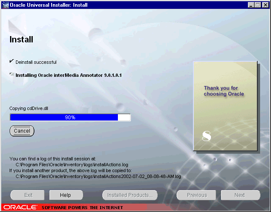271x212 pixels.
Task: Proceed with the Next button
Action: [x=240, y=195]
